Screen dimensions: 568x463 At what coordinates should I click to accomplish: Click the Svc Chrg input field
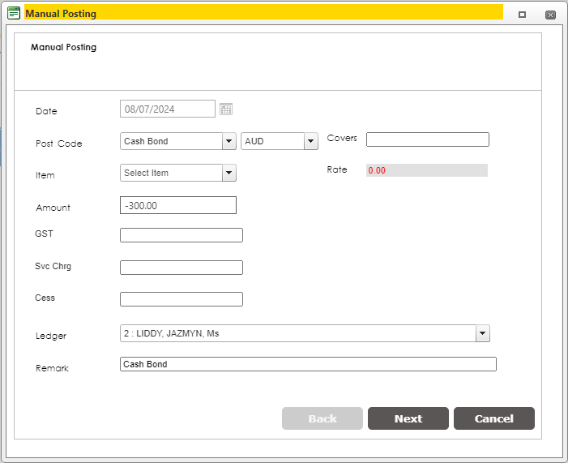182,268
